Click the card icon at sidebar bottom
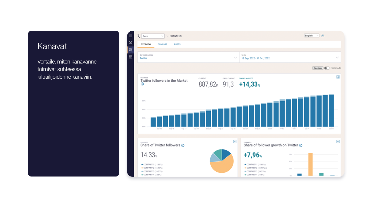 click(x=130, y=57)
